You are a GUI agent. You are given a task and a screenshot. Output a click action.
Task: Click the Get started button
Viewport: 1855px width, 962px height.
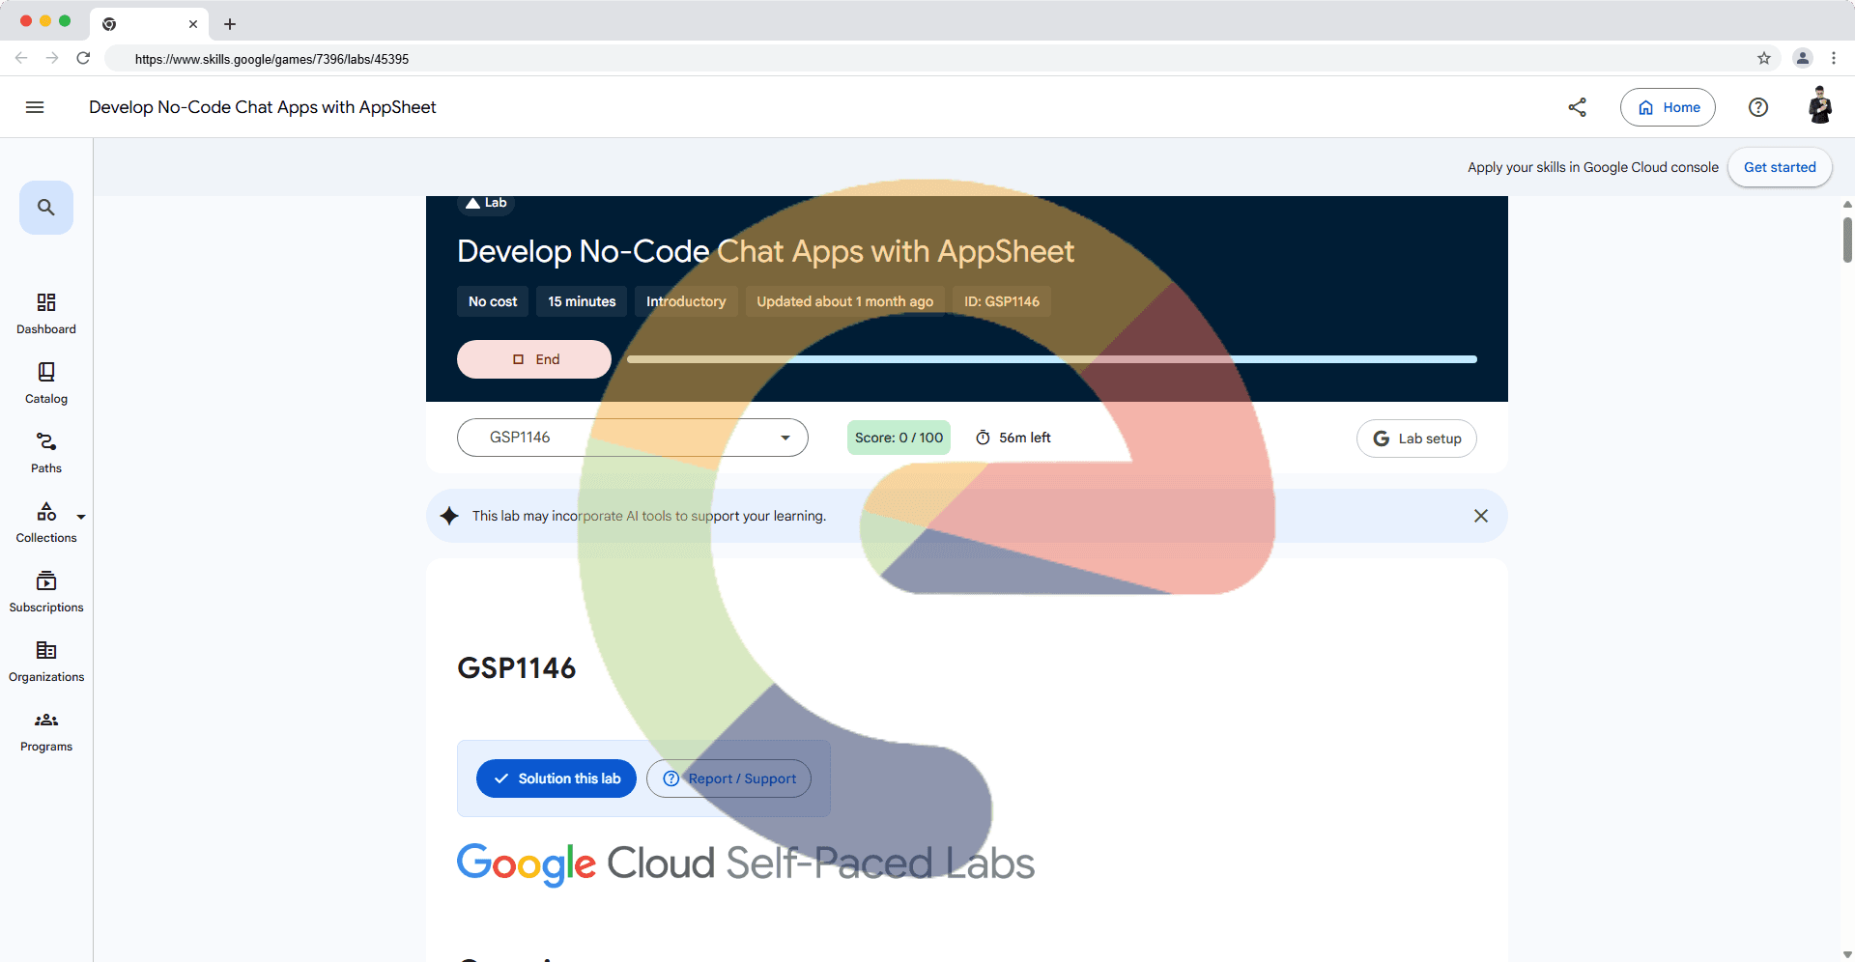coord(1780,167)
